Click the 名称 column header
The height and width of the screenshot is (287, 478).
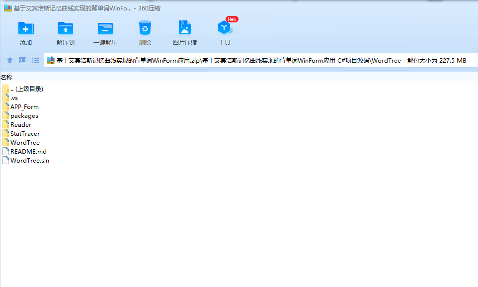coord(6,78)
